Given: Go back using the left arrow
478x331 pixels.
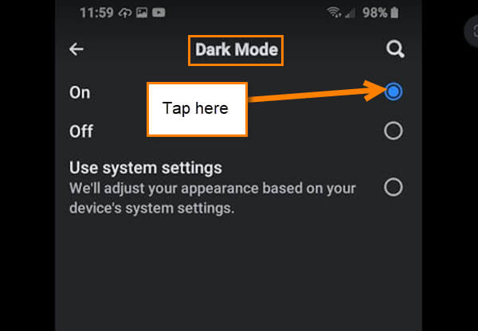Looking at the screenshot, I should pos(76,49).
